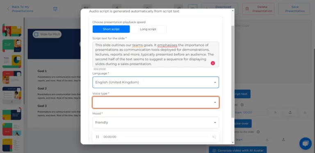Open three-dot menu on first slide thumbnail
The height and width of the screenshot is (153, 315).
[19, 27]
